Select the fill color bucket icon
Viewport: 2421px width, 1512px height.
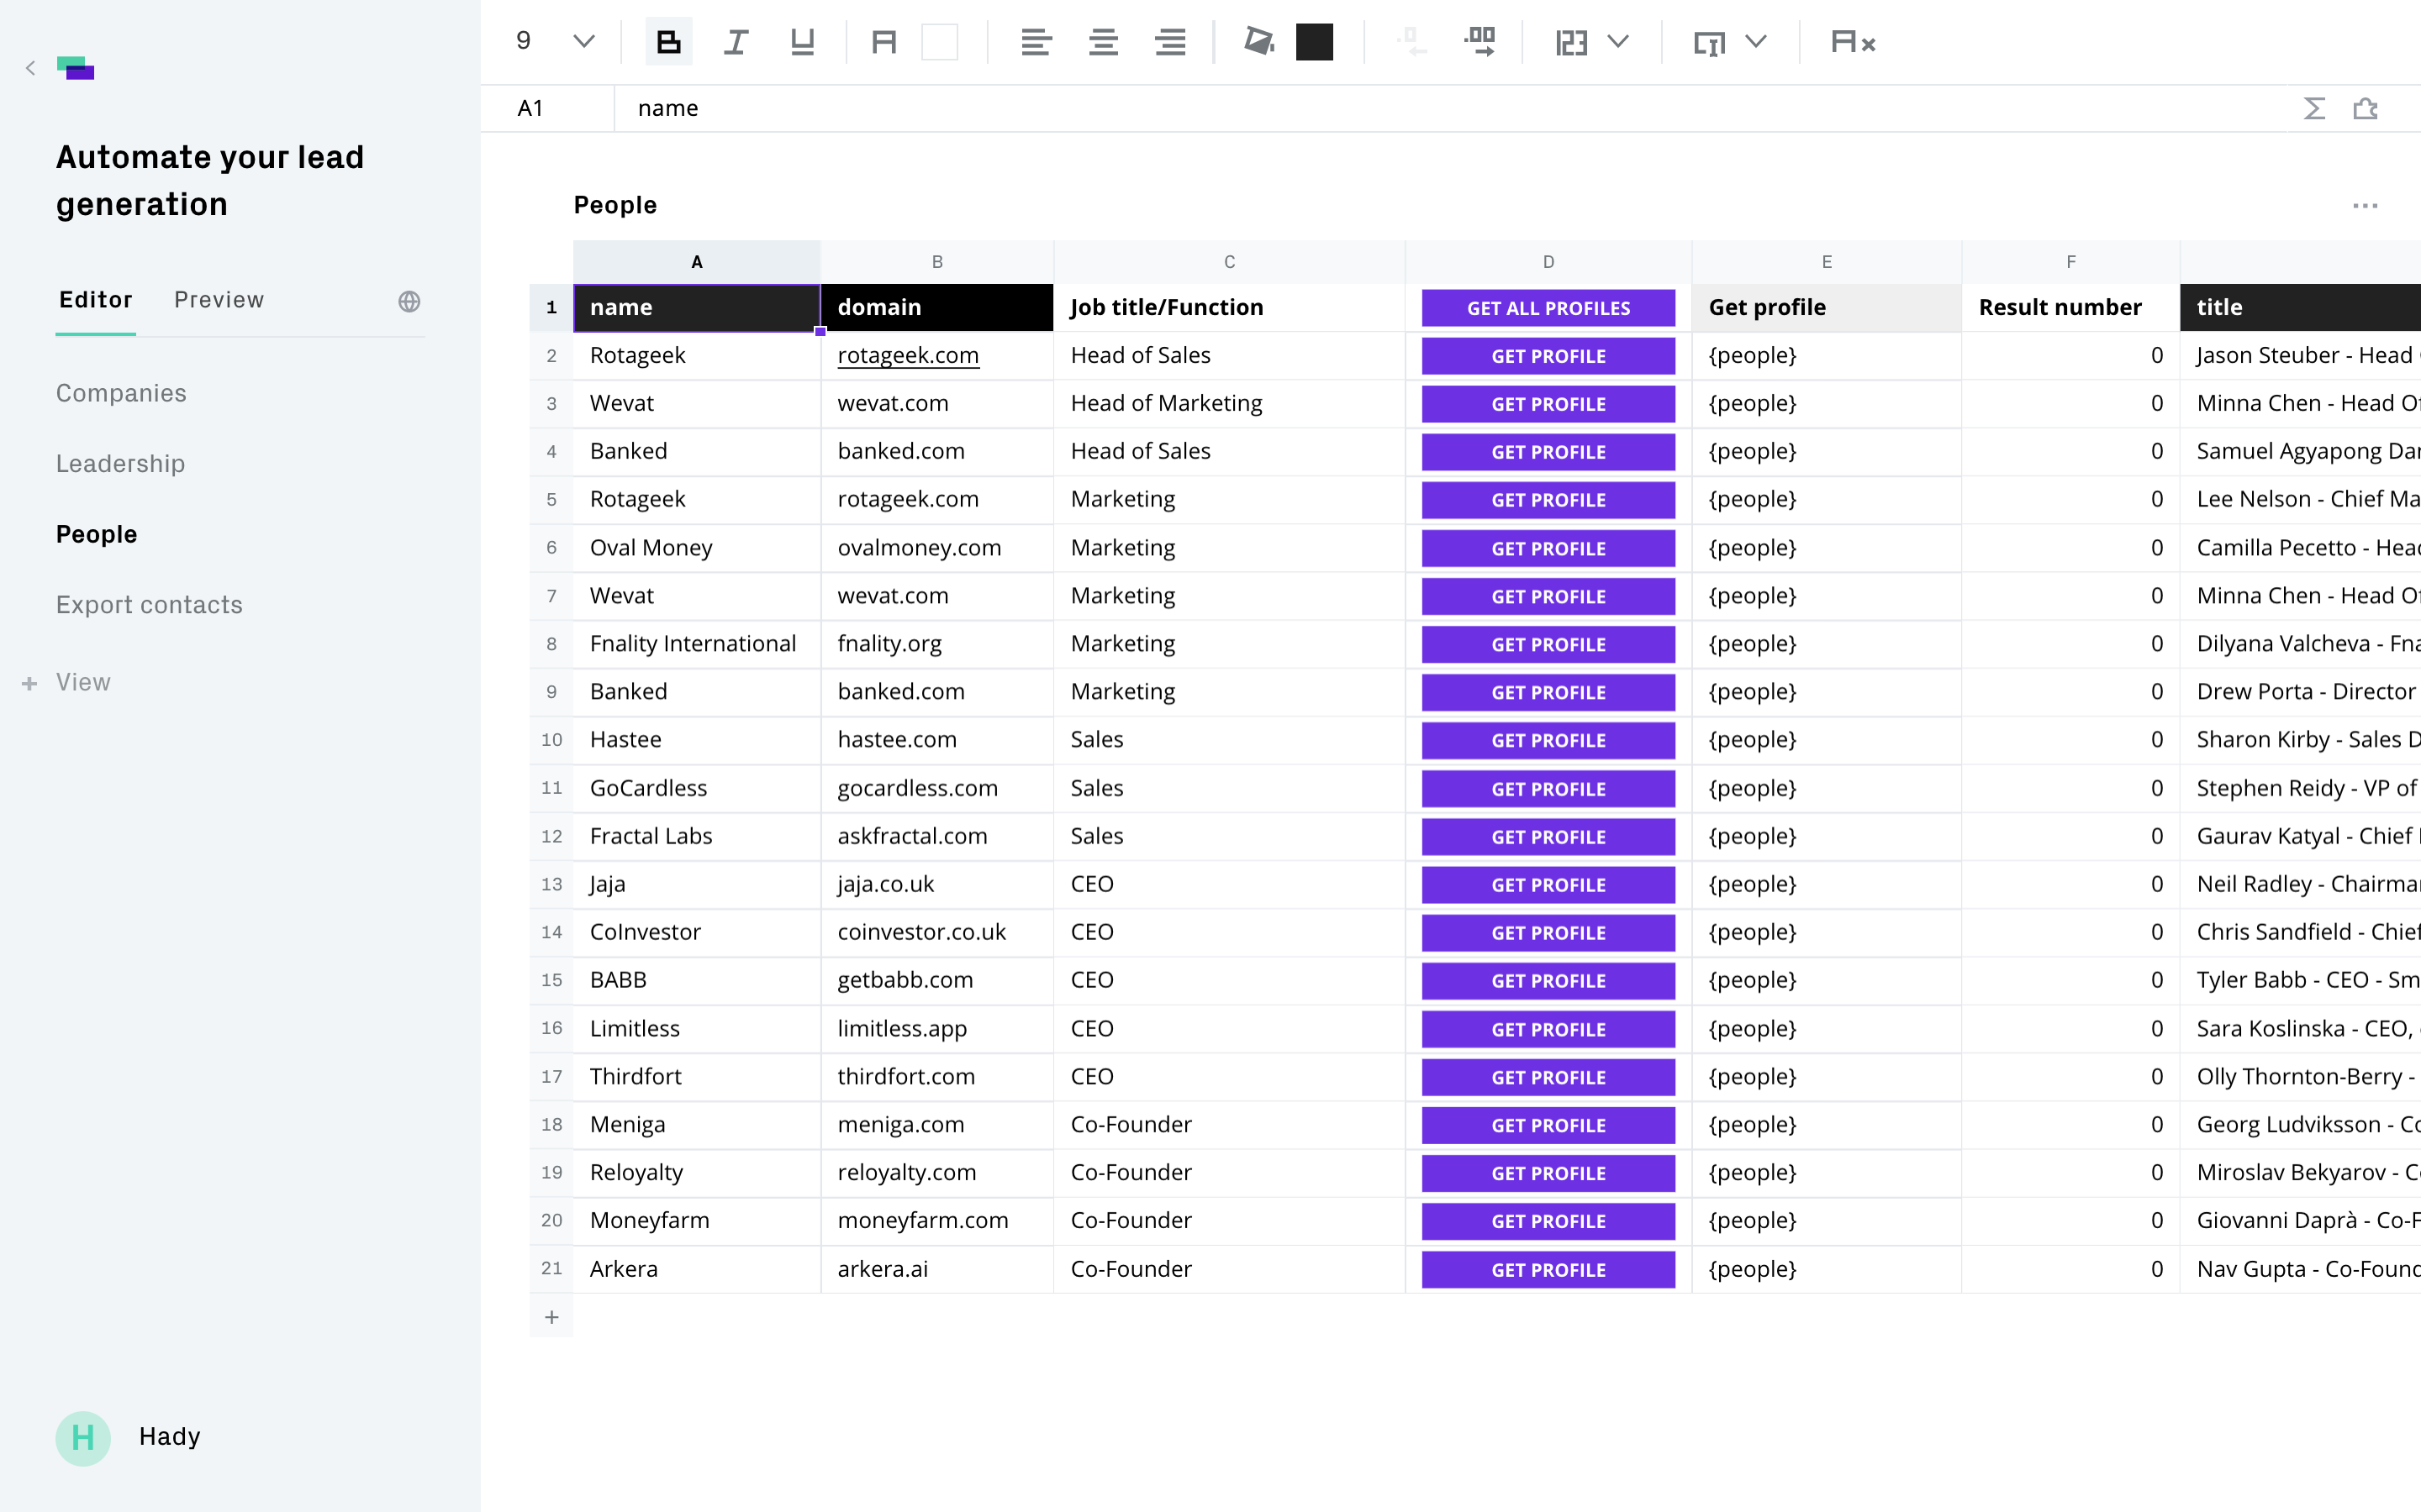pos(1258,42)
